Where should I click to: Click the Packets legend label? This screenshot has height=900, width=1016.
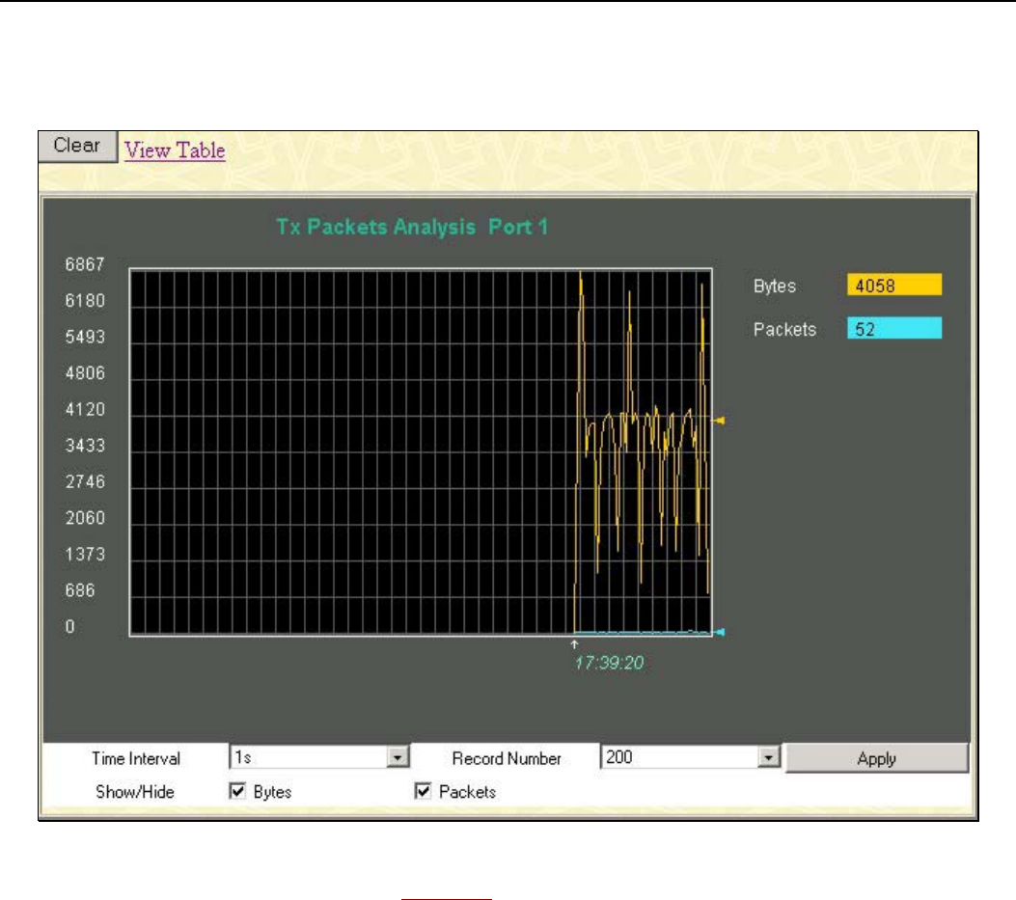click(784, 330)
